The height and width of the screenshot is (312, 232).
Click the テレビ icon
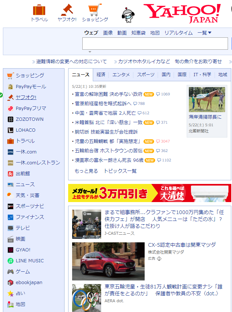click(x=11, y=228)
